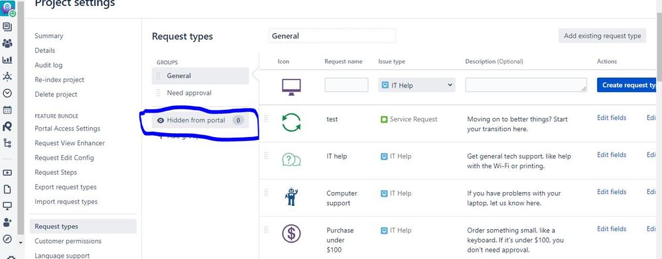Open the calendar icon in sidebar
Image resolution: width=662 pixels, height=259 pixels.
click(7, 110)
